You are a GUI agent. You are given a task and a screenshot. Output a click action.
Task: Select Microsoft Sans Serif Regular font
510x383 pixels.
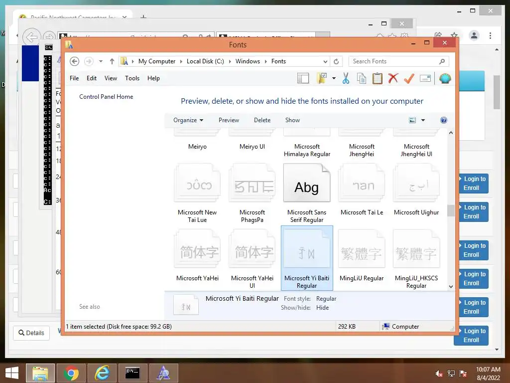(x=307, y=193)
